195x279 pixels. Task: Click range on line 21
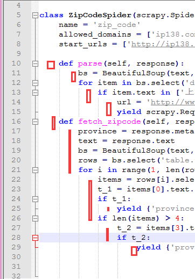134,170
